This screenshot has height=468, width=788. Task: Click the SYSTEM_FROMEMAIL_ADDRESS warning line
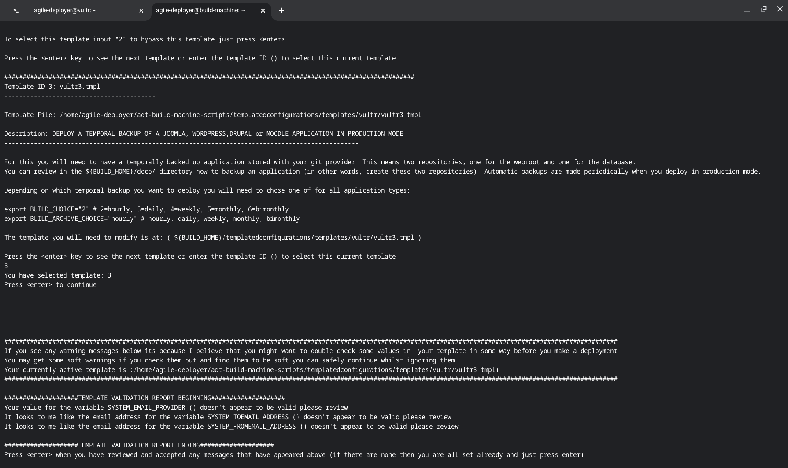(x=231, y=427)
